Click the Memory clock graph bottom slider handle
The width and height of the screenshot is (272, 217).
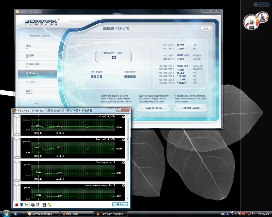pyautogui.click(x=17, y=157)
